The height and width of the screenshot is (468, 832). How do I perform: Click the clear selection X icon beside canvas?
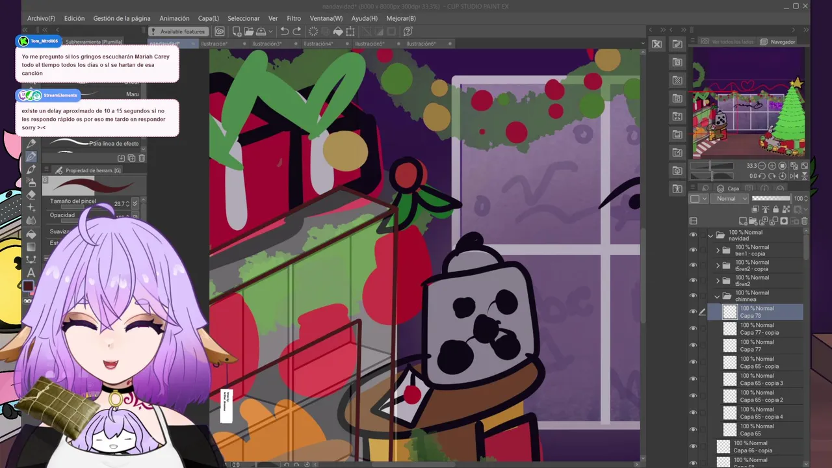(656, 44)
